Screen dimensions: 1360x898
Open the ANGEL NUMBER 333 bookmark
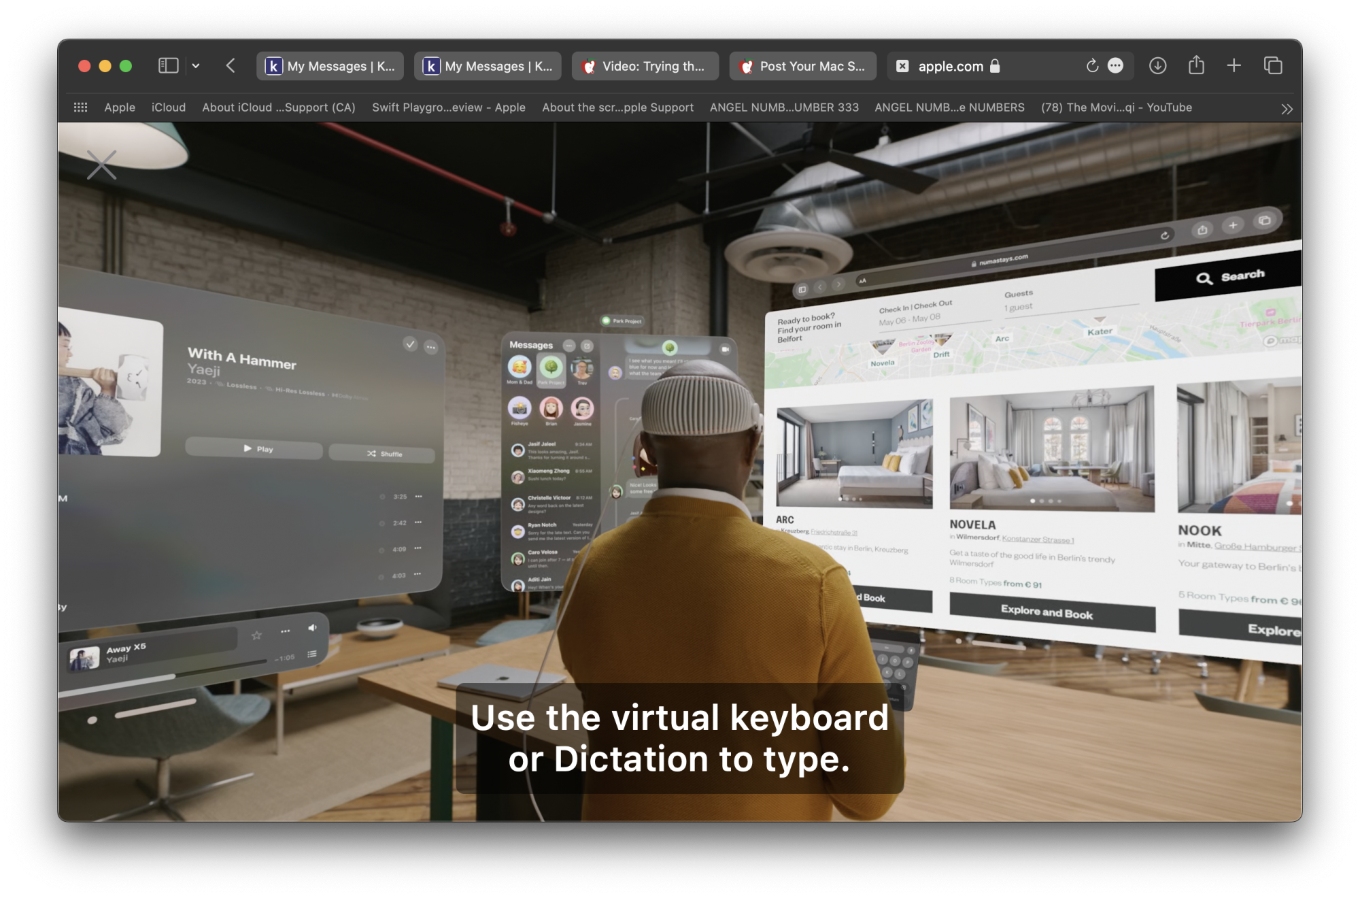click(x=784, y=107)
